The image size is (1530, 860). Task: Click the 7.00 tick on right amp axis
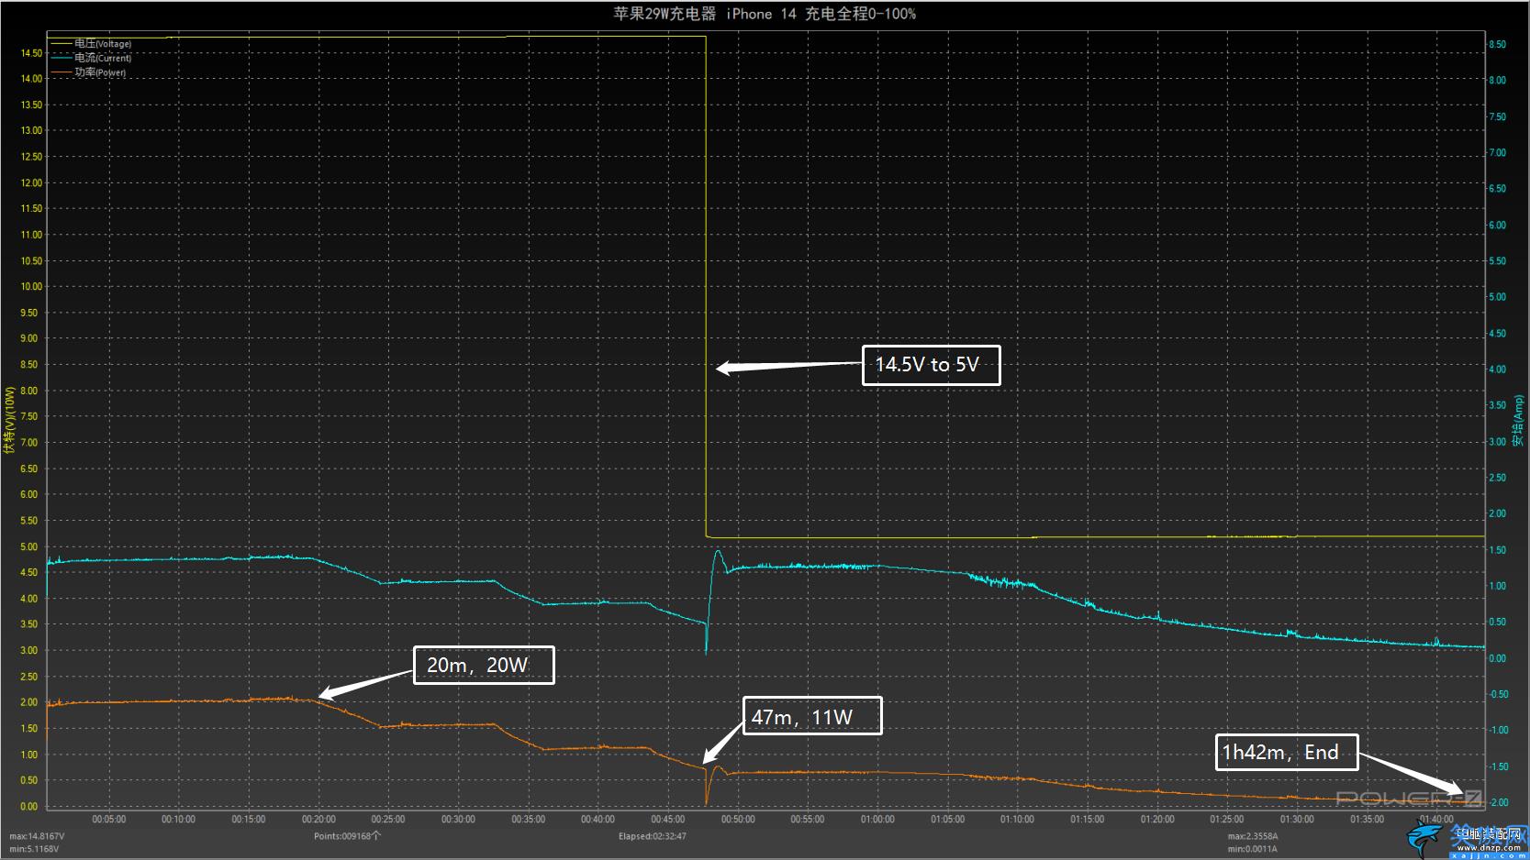tap(1497, 153)
